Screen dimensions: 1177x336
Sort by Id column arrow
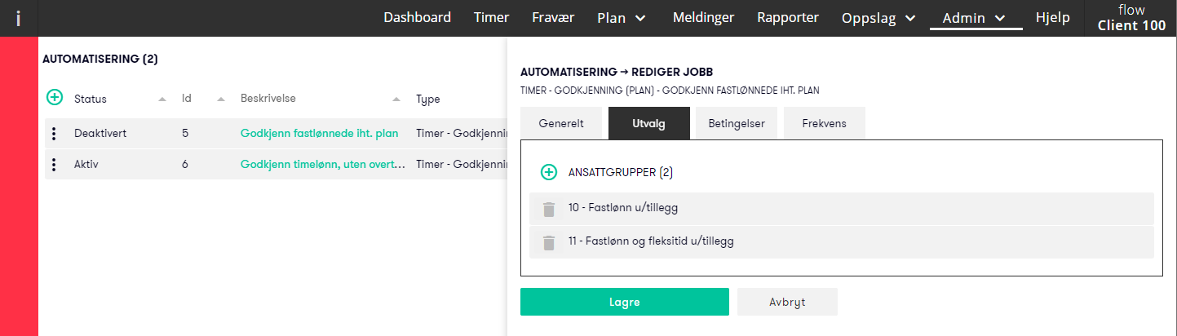point(221,99)
